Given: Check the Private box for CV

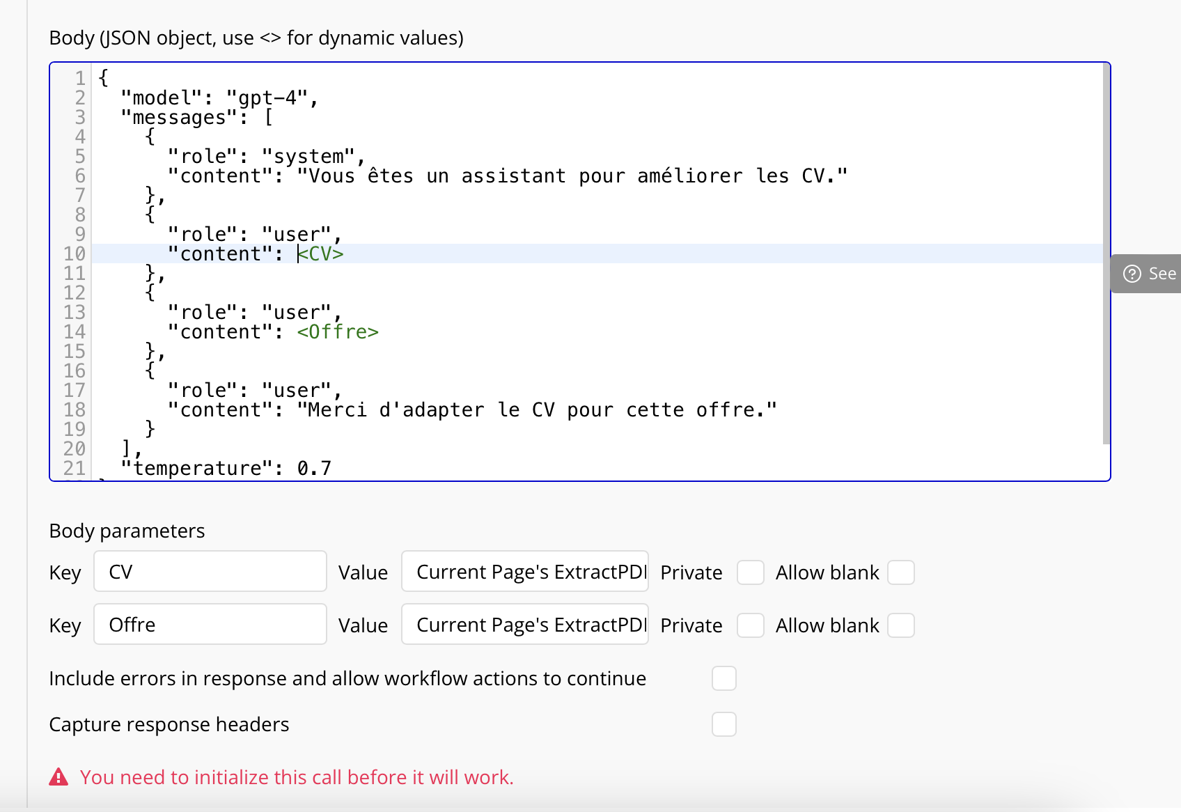Looking at the screenshot, I should [x=750, y=572].
